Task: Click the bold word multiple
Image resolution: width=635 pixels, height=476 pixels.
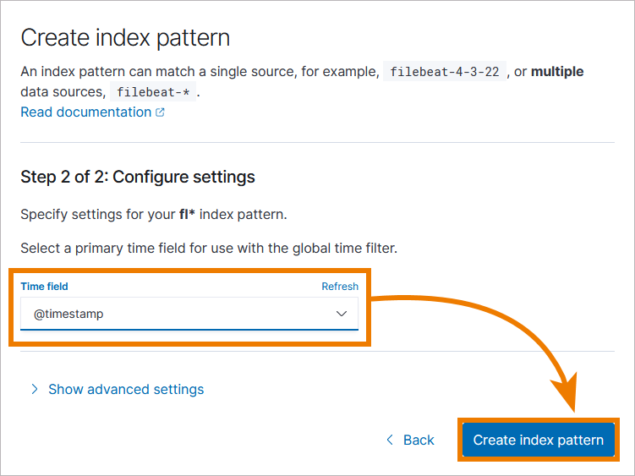Action: 557,71
